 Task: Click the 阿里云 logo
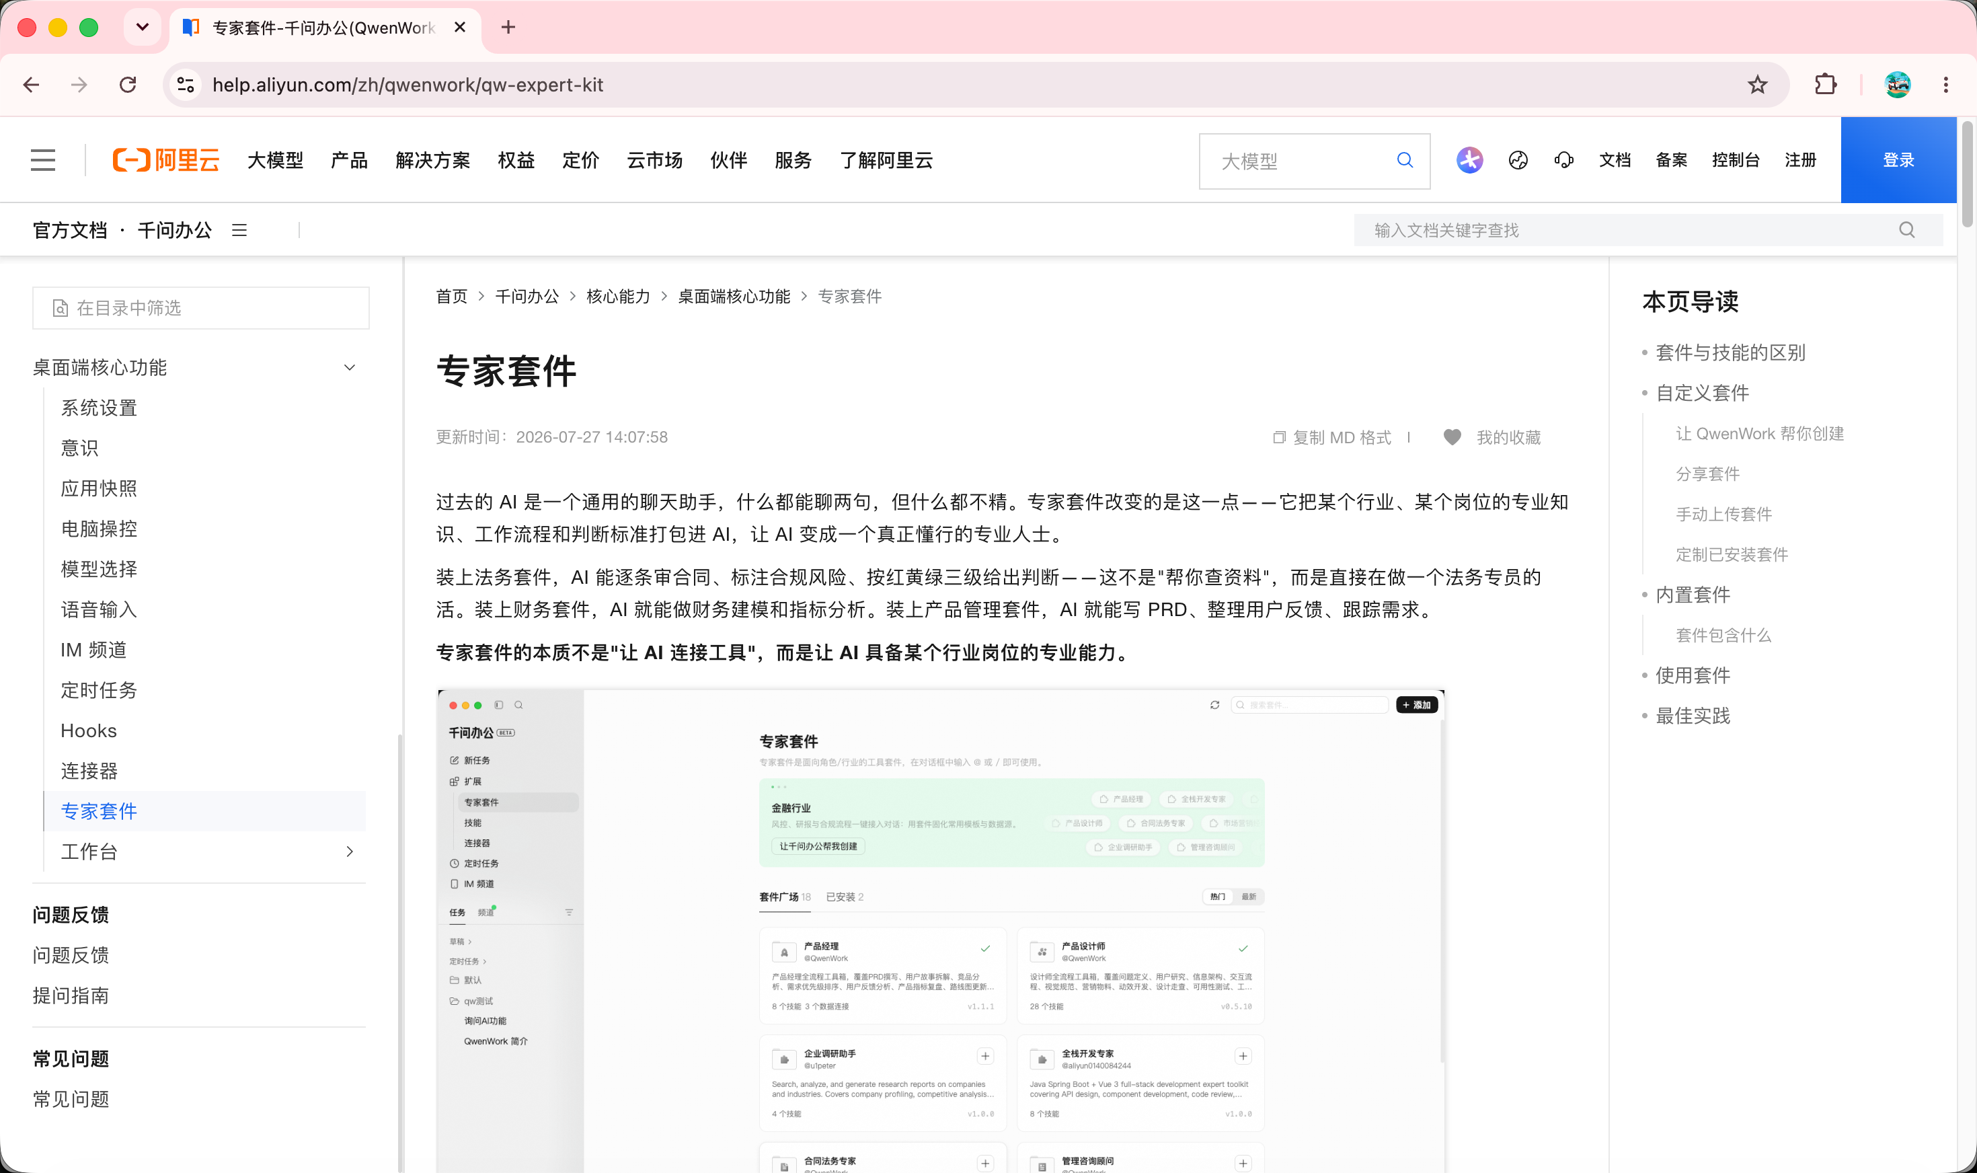166,161
